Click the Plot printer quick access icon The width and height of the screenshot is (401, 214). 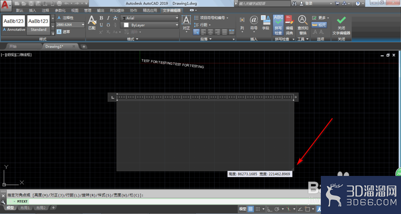click(59, 4)
